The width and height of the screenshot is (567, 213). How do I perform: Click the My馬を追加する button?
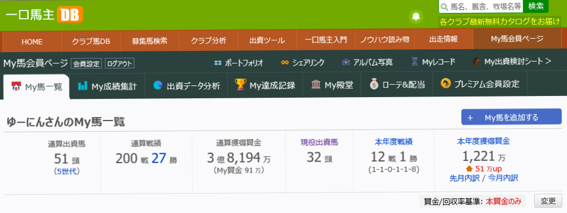coord(511,117)
